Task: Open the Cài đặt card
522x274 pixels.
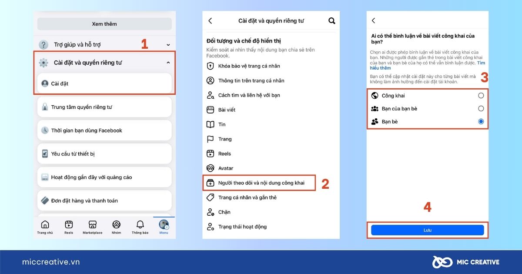Action: click(104, 84)
